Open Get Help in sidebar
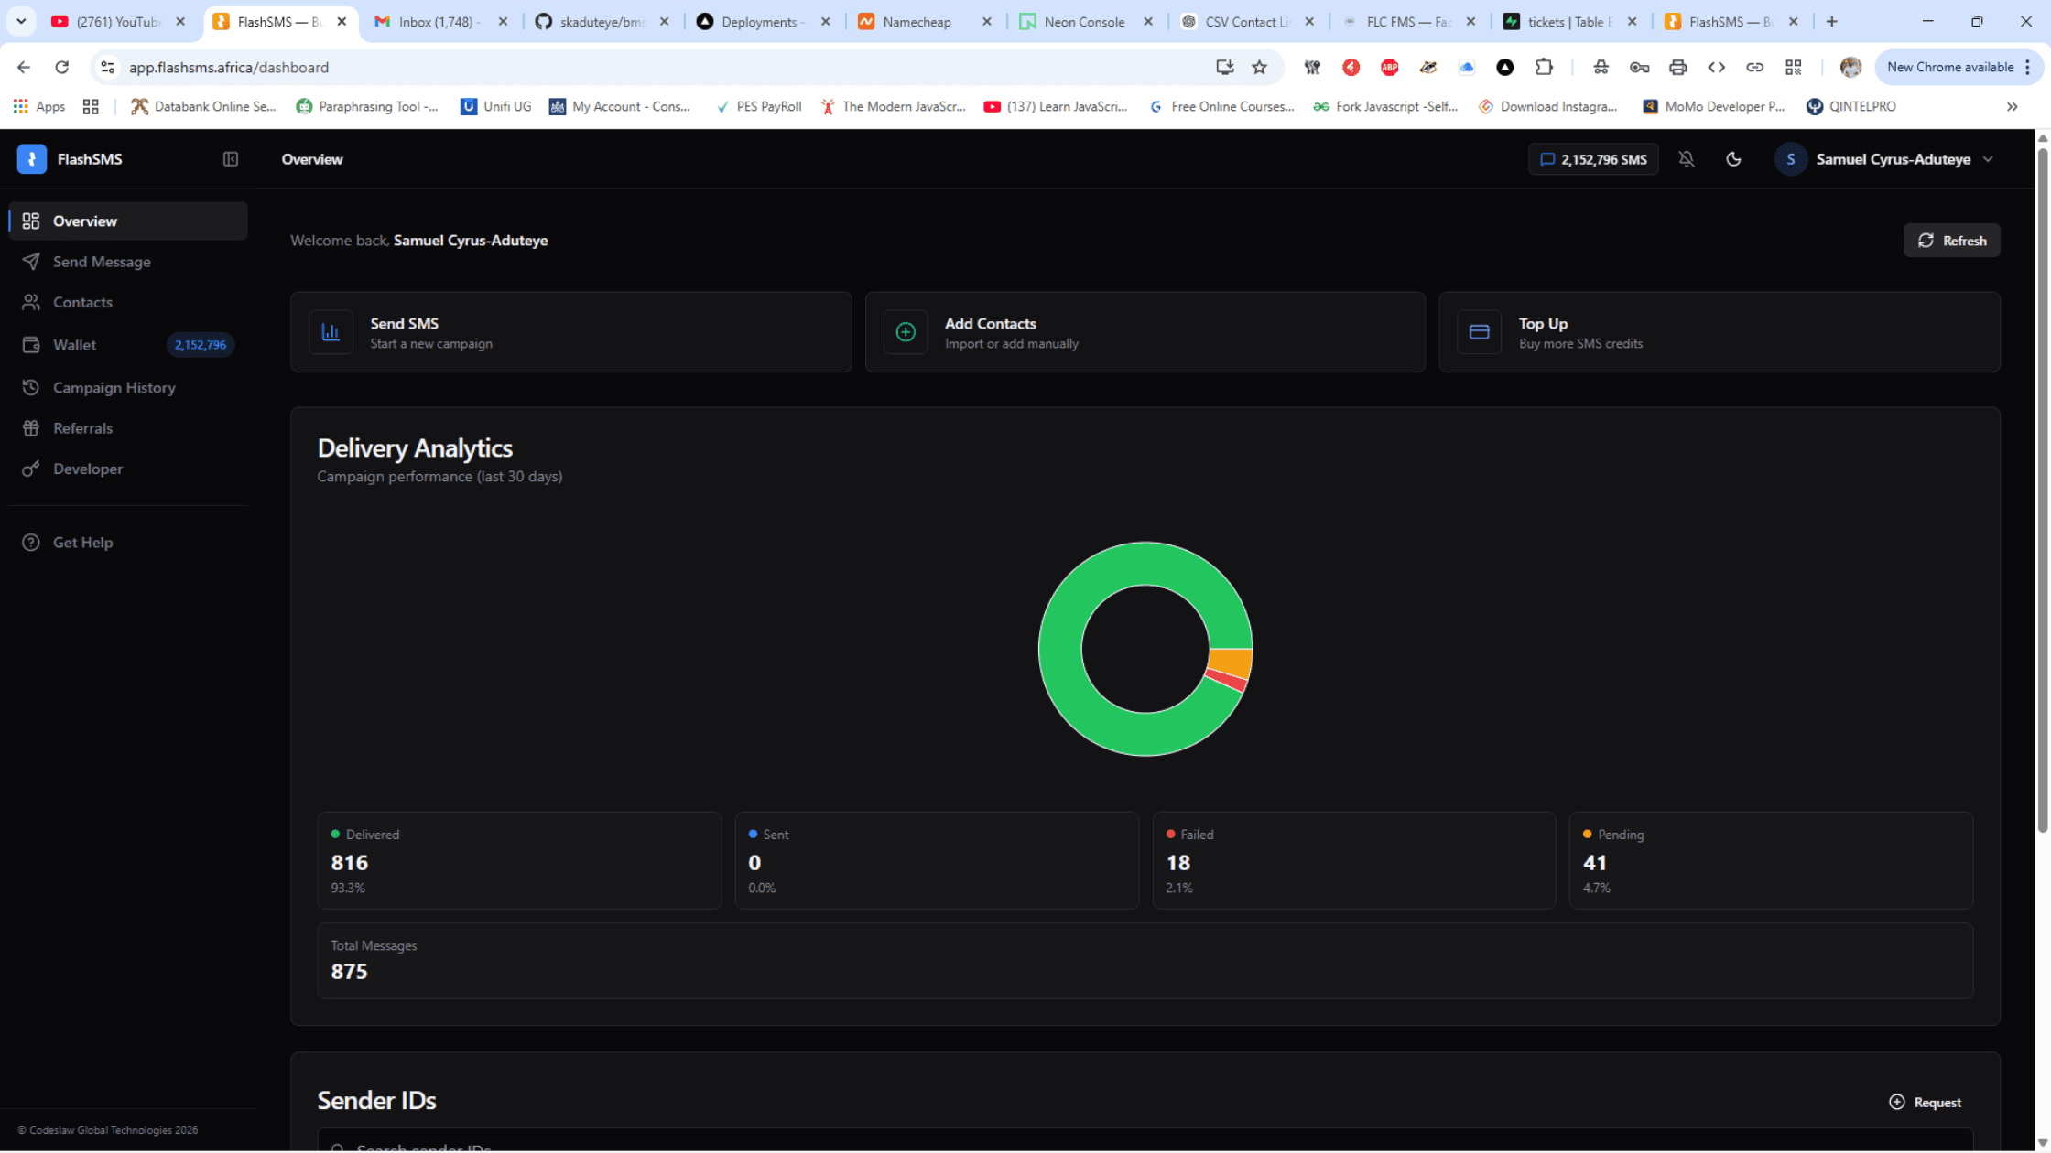Viewport: 2051px width, 1153px height. [82, 543]
